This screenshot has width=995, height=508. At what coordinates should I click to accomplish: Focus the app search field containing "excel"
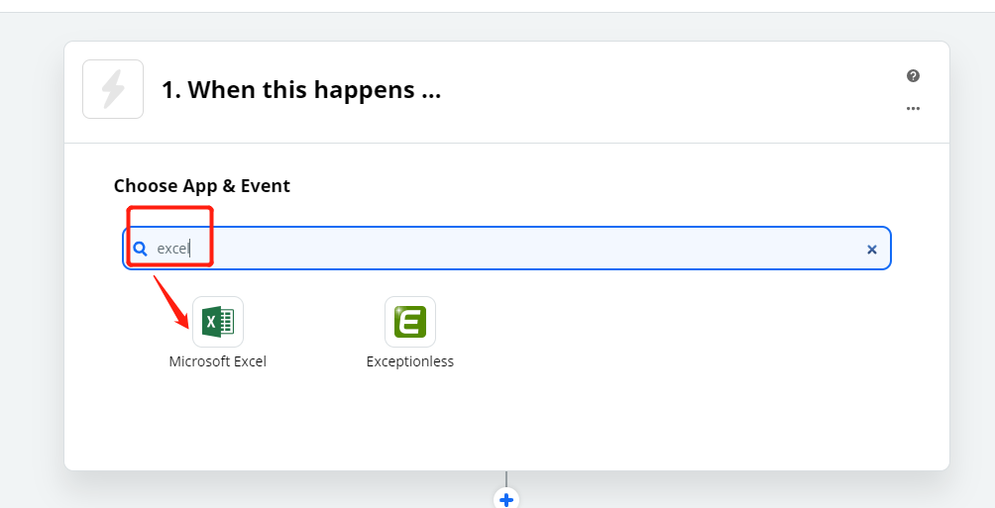coord(507,248)
